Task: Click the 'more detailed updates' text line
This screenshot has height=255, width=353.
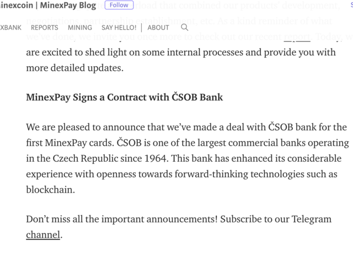Action: (x=75, y=68)
